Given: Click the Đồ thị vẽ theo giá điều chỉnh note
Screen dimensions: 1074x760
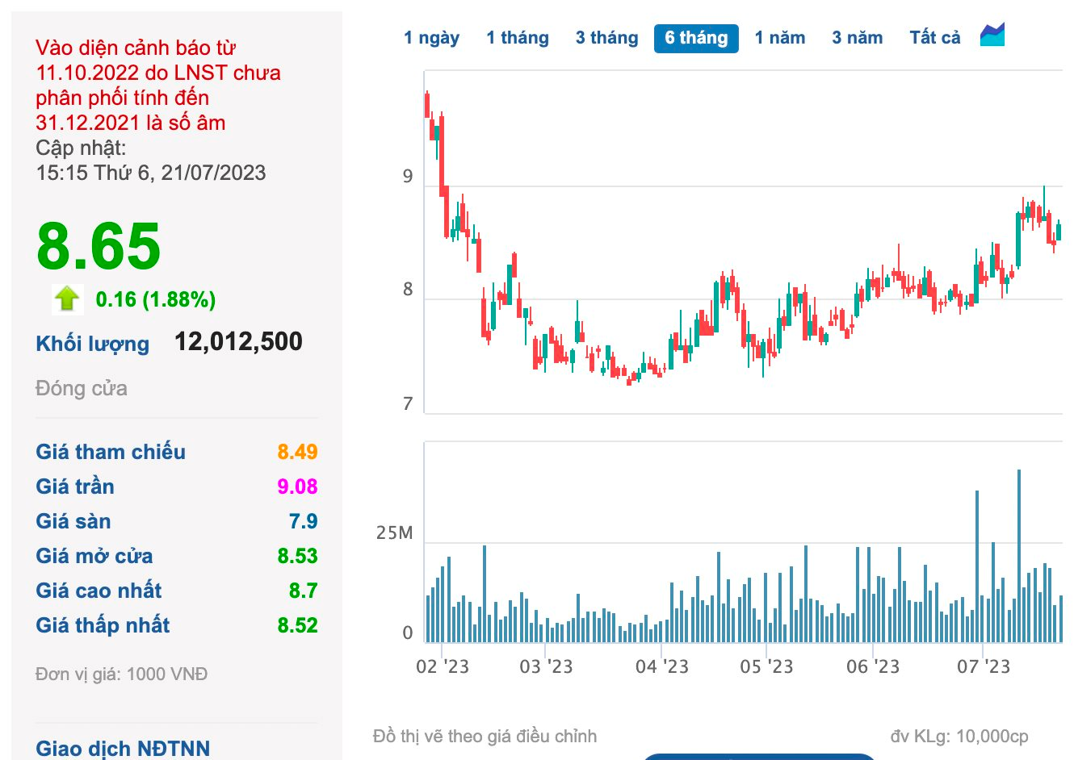Looking at the screenshot, I should click(x=485, y=736).
